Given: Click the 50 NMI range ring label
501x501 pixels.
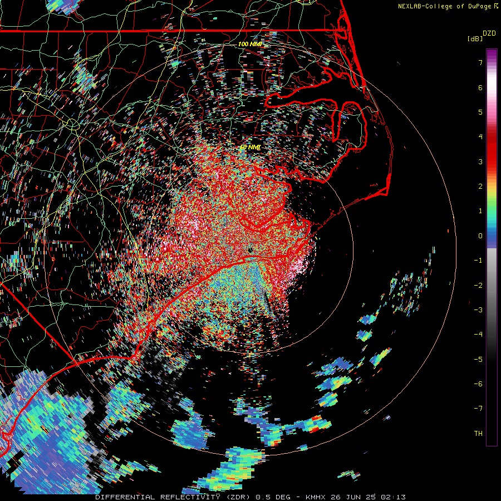Looking at the screenshot, I should pos(250,147).
